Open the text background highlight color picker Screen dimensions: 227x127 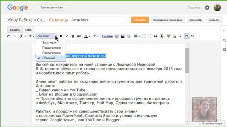point(96,36)
